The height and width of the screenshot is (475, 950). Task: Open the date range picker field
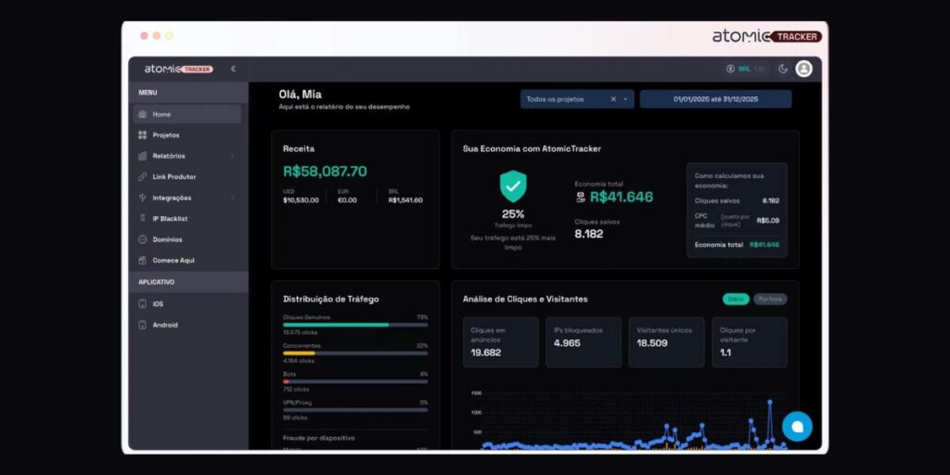(715, 99)
